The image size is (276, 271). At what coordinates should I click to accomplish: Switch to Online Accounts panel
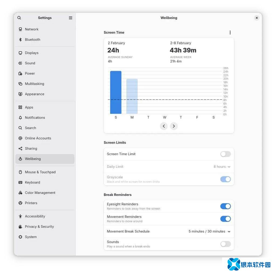[x=38, y=138]
